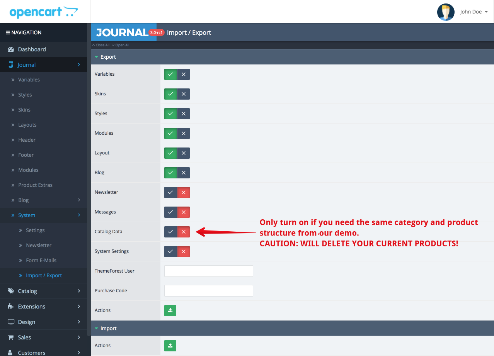Image resolution: width=494 pixels, height=356 pixels.
Task: Enable Newsletter export with check button
Action: coord(170,192)
